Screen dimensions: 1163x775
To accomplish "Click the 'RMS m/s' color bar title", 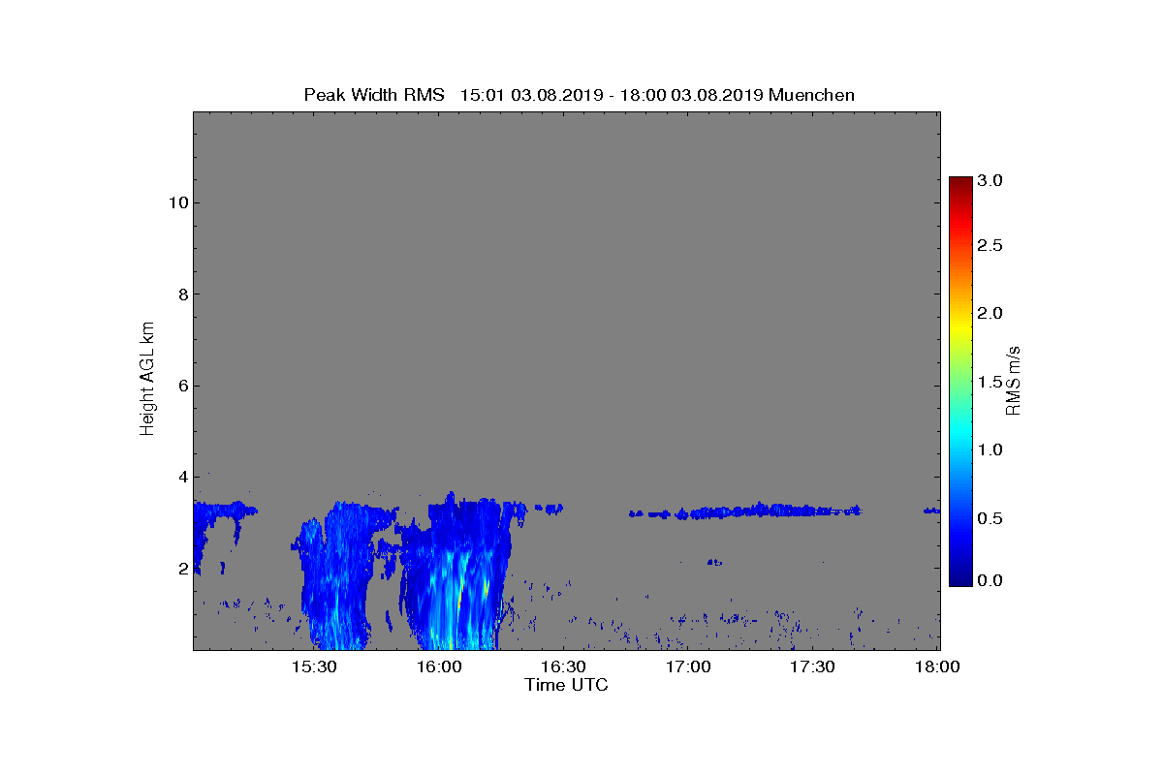I will pyautogui.click(x=1014, y=381).
